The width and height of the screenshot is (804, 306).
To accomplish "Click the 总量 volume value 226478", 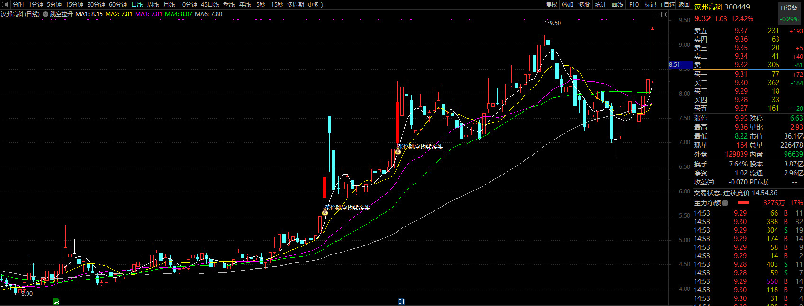I will click(791, 145).
